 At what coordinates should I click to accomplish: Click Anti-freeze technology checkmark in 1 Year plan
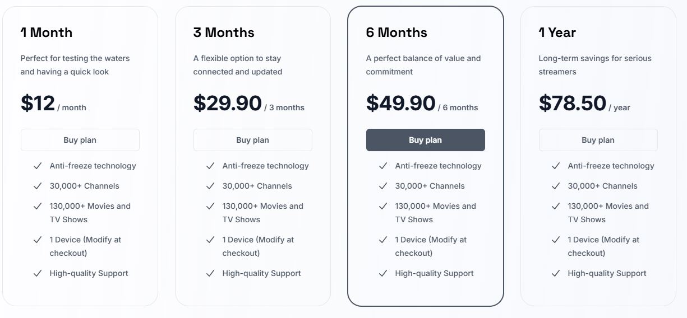[x=556, y=166]
